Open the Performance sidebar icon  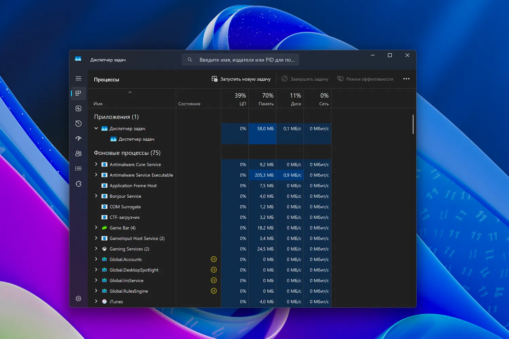(78, 108)
